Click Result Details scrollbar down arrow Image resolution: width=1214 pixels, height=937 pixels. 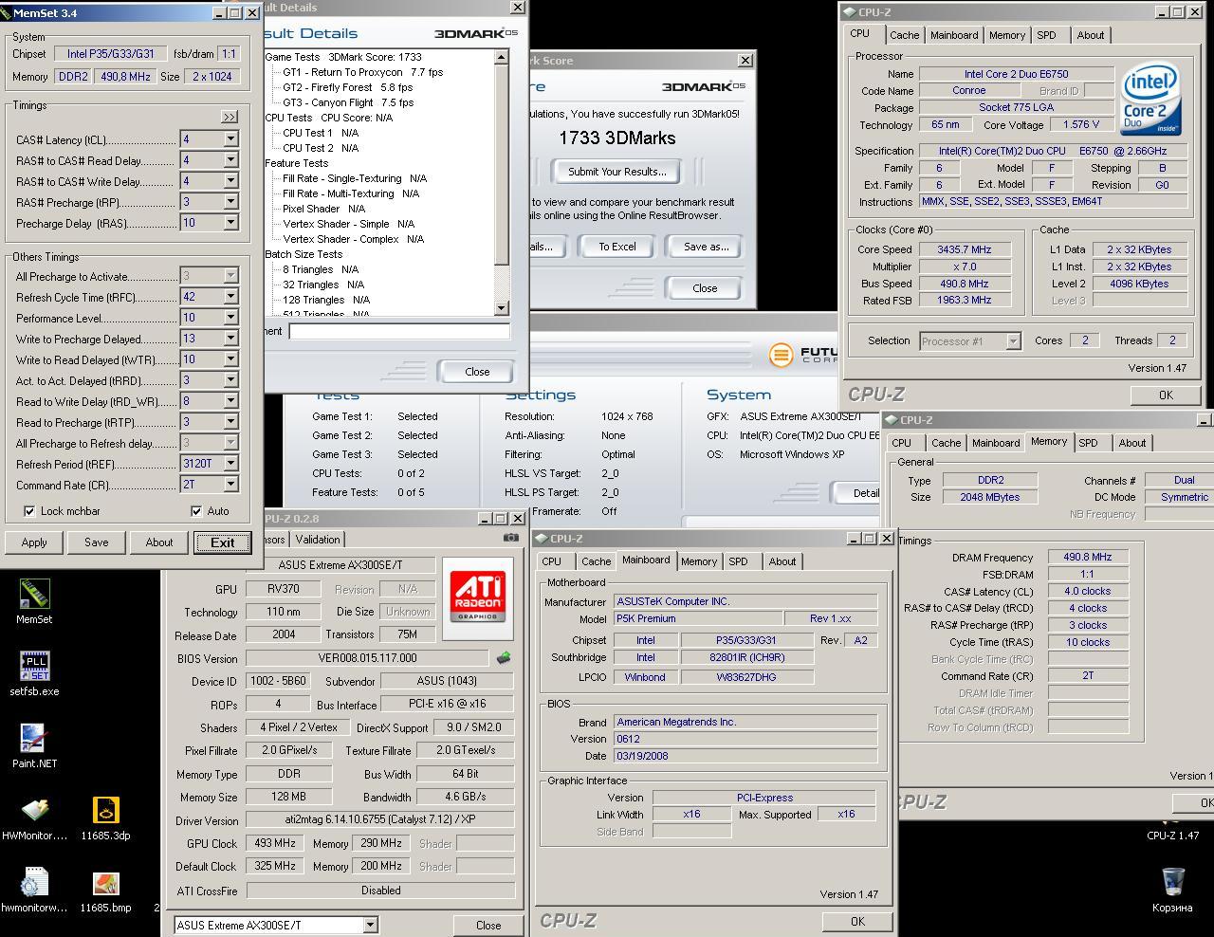coord(502,308)
